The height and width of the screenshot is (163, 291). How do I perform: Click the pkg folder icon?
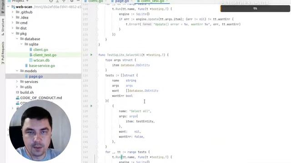[x=18, y=34]
